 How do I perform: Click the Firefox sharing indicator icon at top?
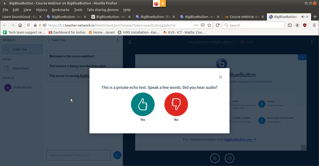[x=156, y=4]
